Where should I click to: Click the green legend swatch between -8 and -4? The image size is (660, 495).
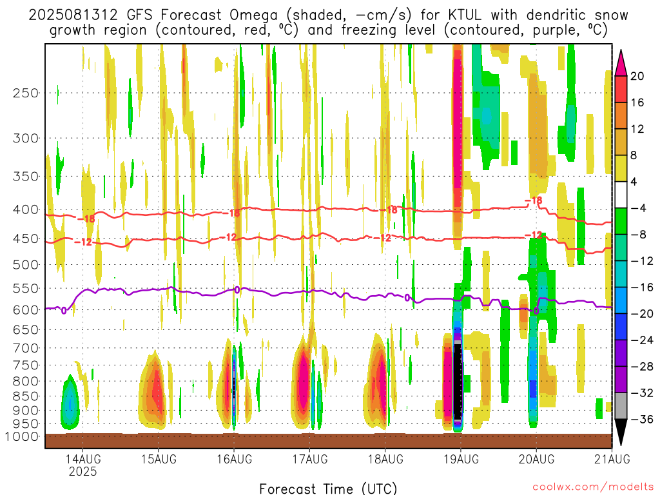(x=621, y=221)
